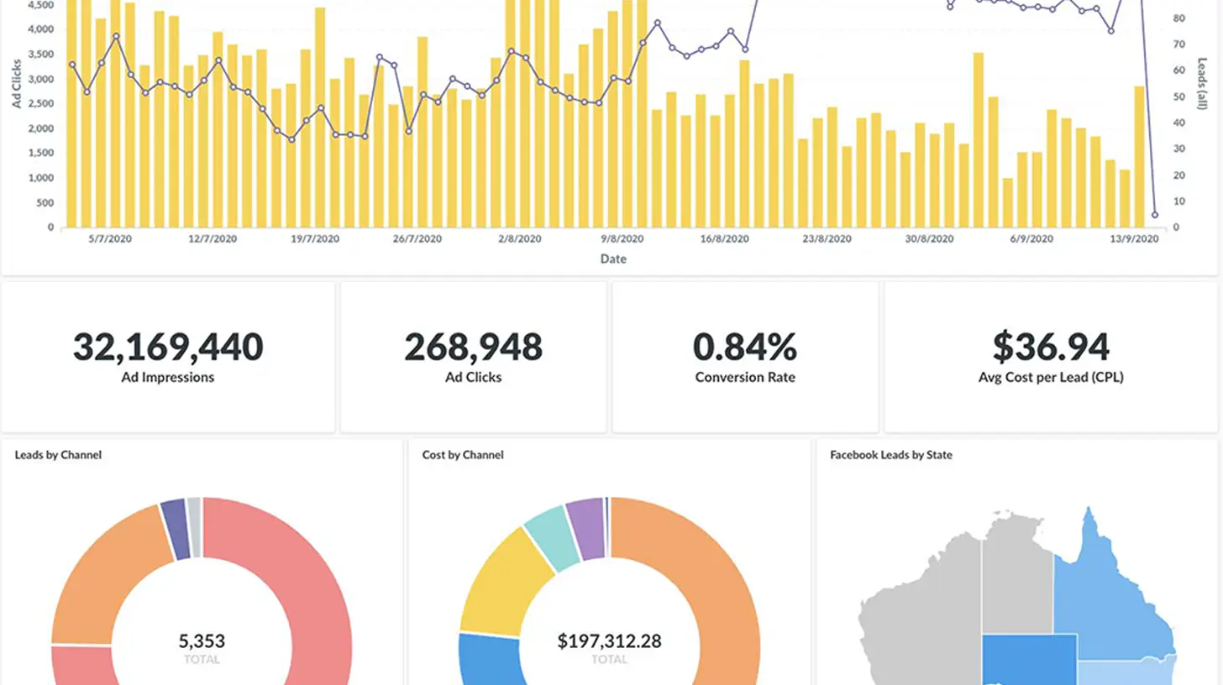Click the 5,353 total in Leads donut
This screenshot has height=685, width=1223.
tap(202, 641)
